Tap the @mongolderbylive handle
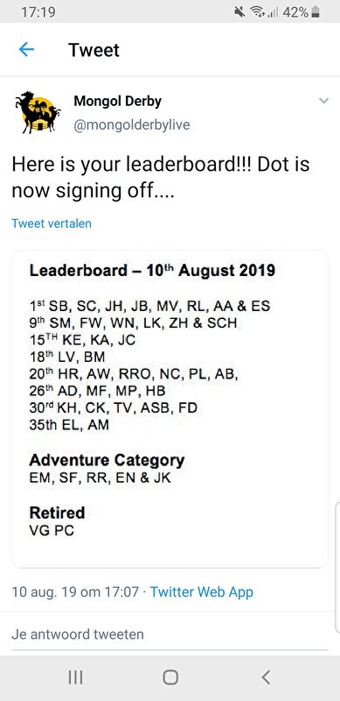The height and width of the screenshot is (701, 340). pos(132,125)
